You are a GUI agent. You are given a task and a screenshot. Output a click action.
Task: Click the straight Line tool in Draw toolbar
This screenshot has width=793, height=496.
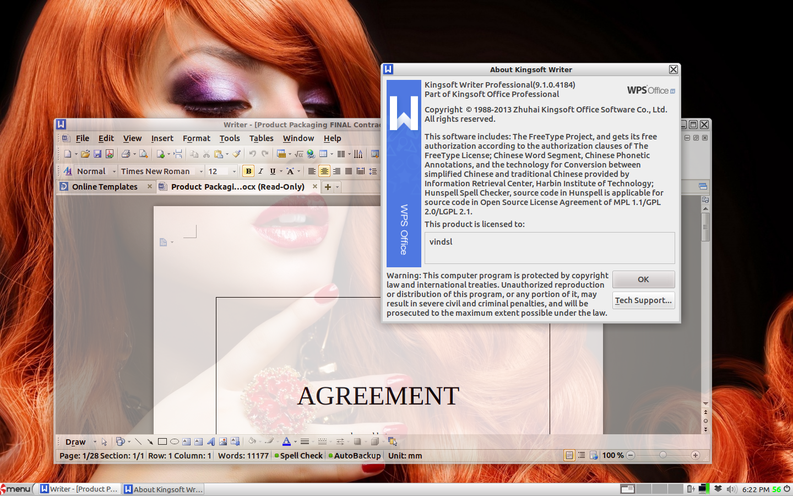tap(138, 441)
